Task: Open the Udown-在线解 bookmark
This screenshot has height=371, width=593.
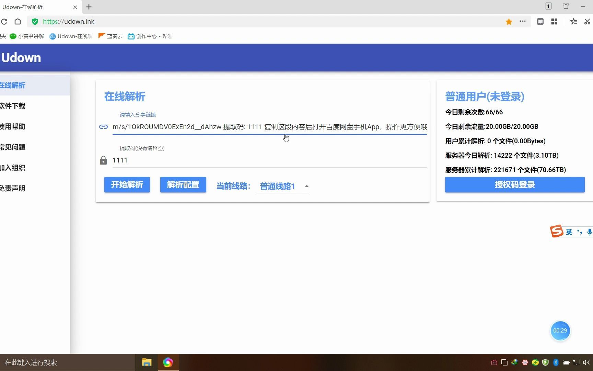Action: tap(71, 36)
